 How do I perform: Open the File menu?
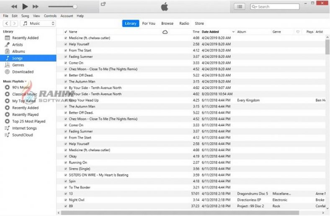tap(5, 16)
